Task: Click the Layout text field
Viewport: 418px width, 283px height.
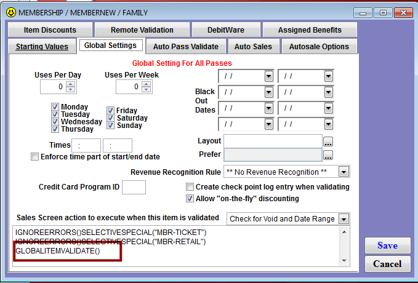Action: click(273, 141)
